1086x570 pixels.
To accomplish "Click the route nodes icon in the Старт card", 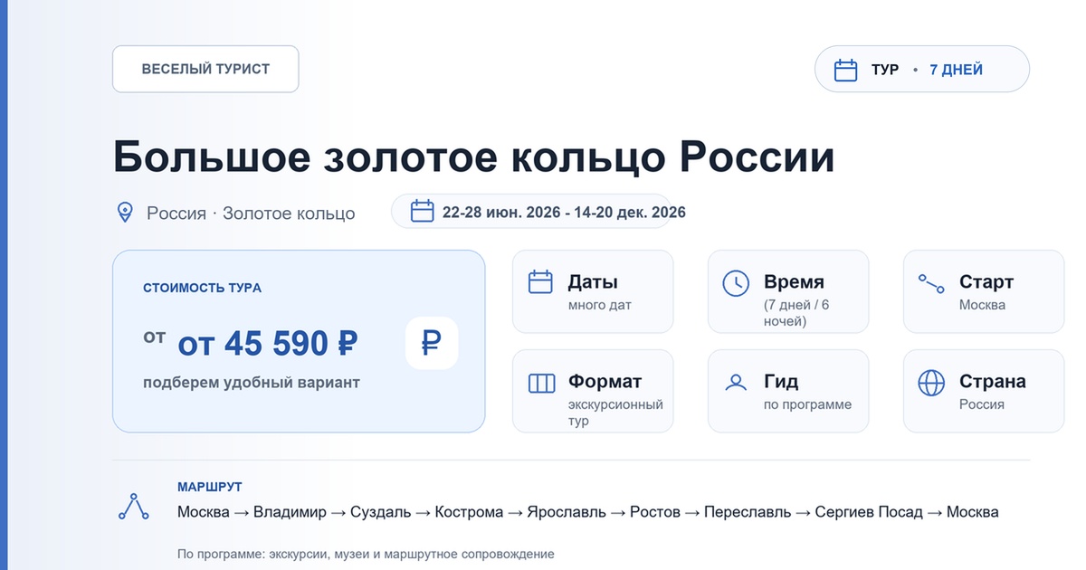I will [x=931, y=283].
